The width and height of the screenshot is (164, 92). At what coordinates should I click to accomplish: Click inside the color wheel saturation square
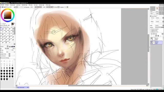pyautogui.click(x=7, y=15)
